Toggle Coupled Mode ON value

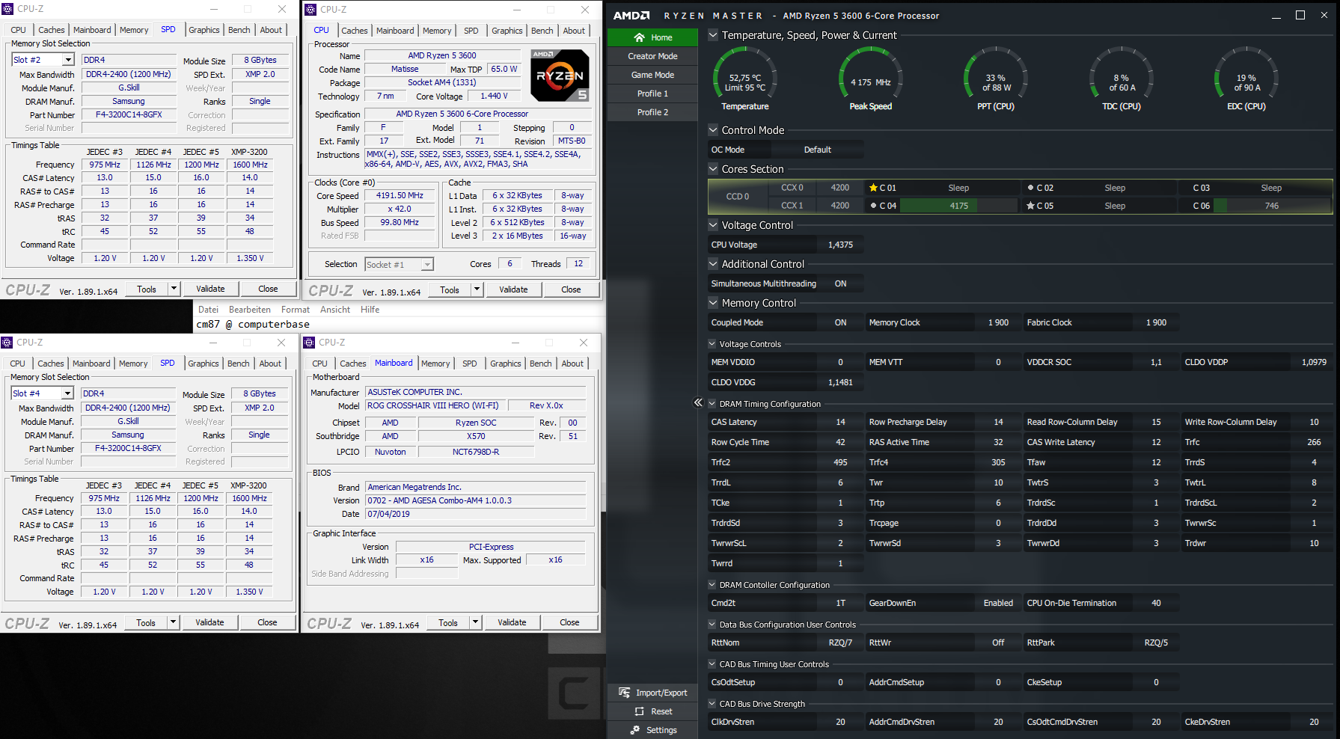[x=840, y=322]
